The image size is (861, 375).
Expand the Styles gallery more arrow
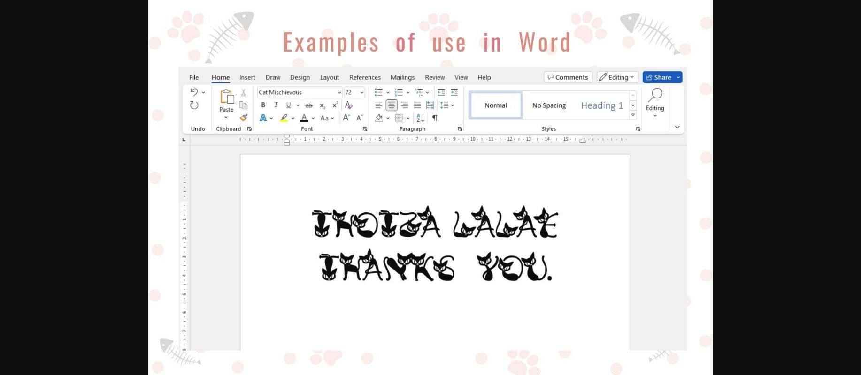[x=633, y=115]
